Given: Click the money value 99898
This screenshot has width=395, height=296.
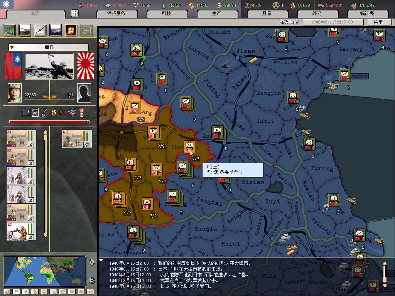Looking at the screenshot, I should tap(230, 5).
